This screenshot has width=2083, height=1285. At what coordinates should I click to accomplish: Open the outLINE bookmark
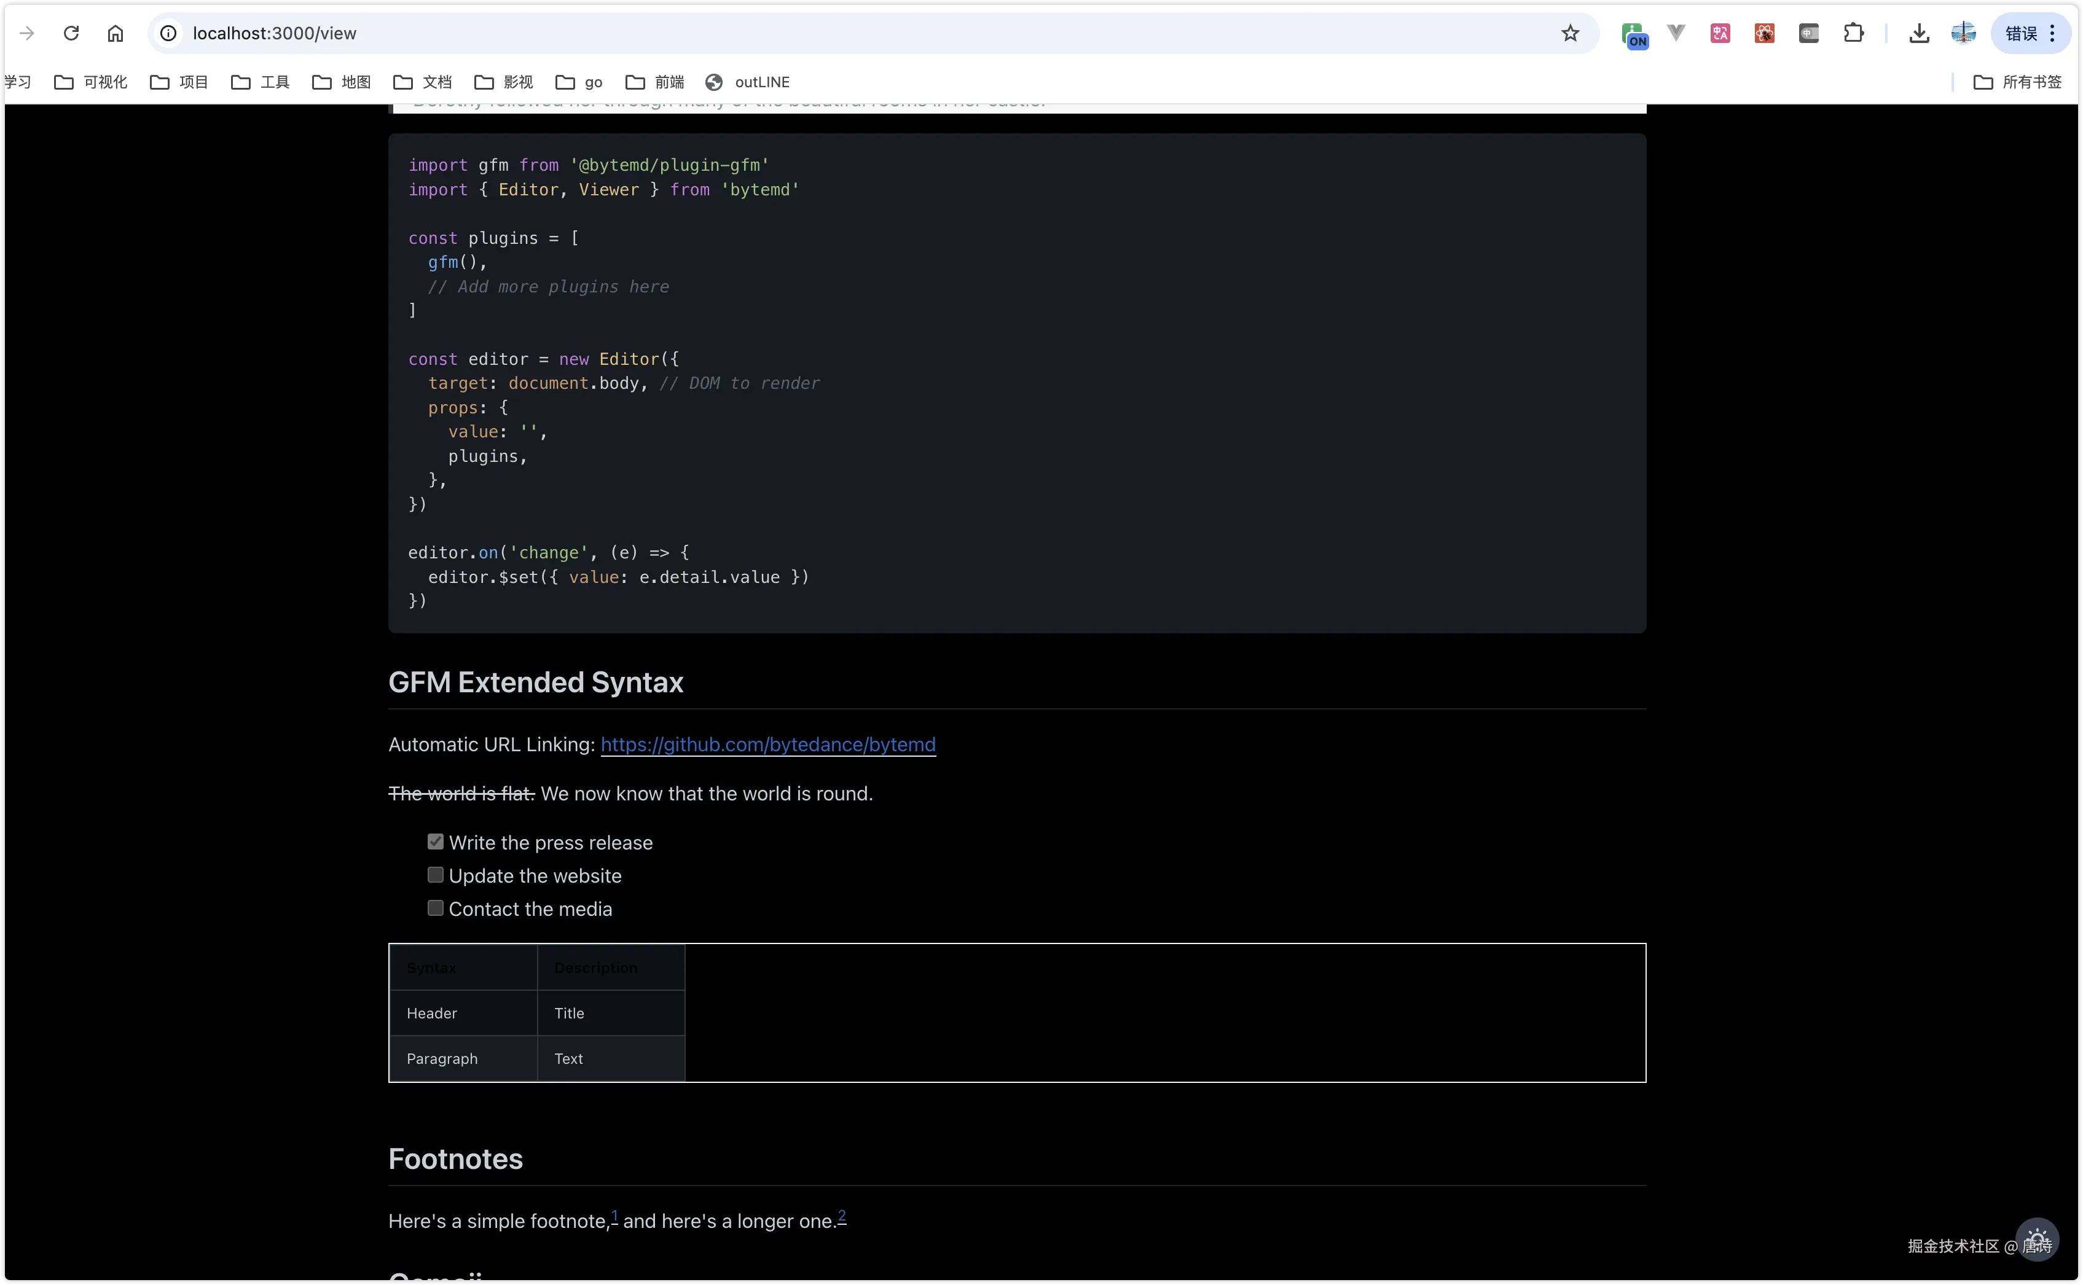tap(747, 82)
